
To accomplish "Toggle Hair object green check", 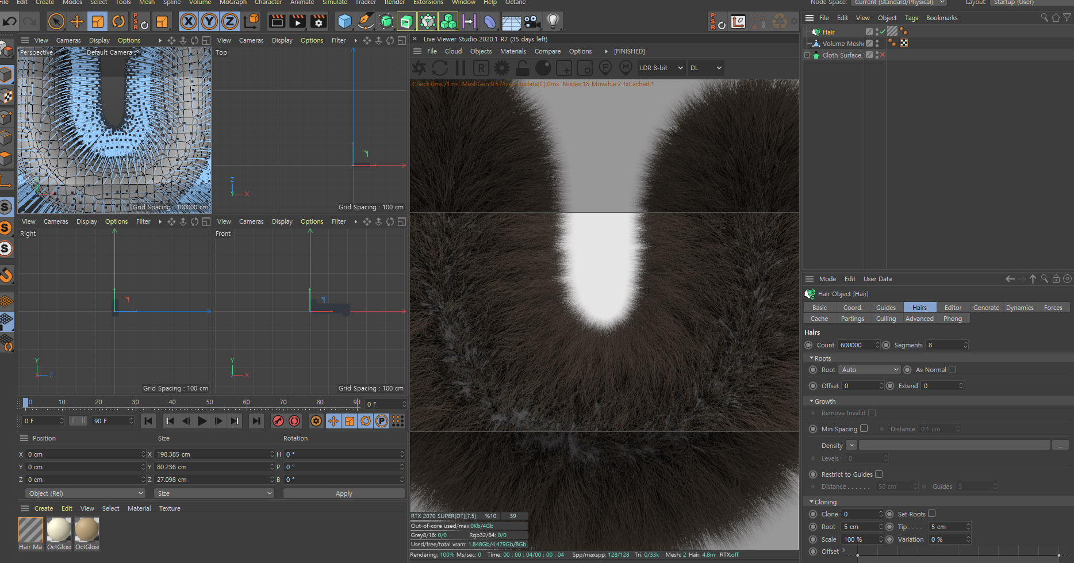I will (883, 32).
